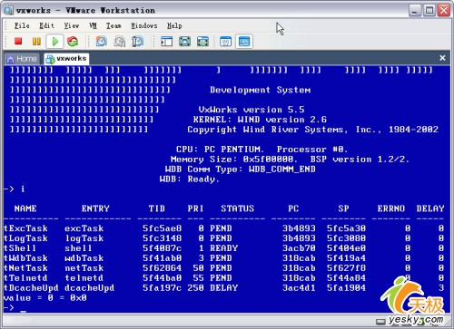Open the VM menu

tap(94, 25)
